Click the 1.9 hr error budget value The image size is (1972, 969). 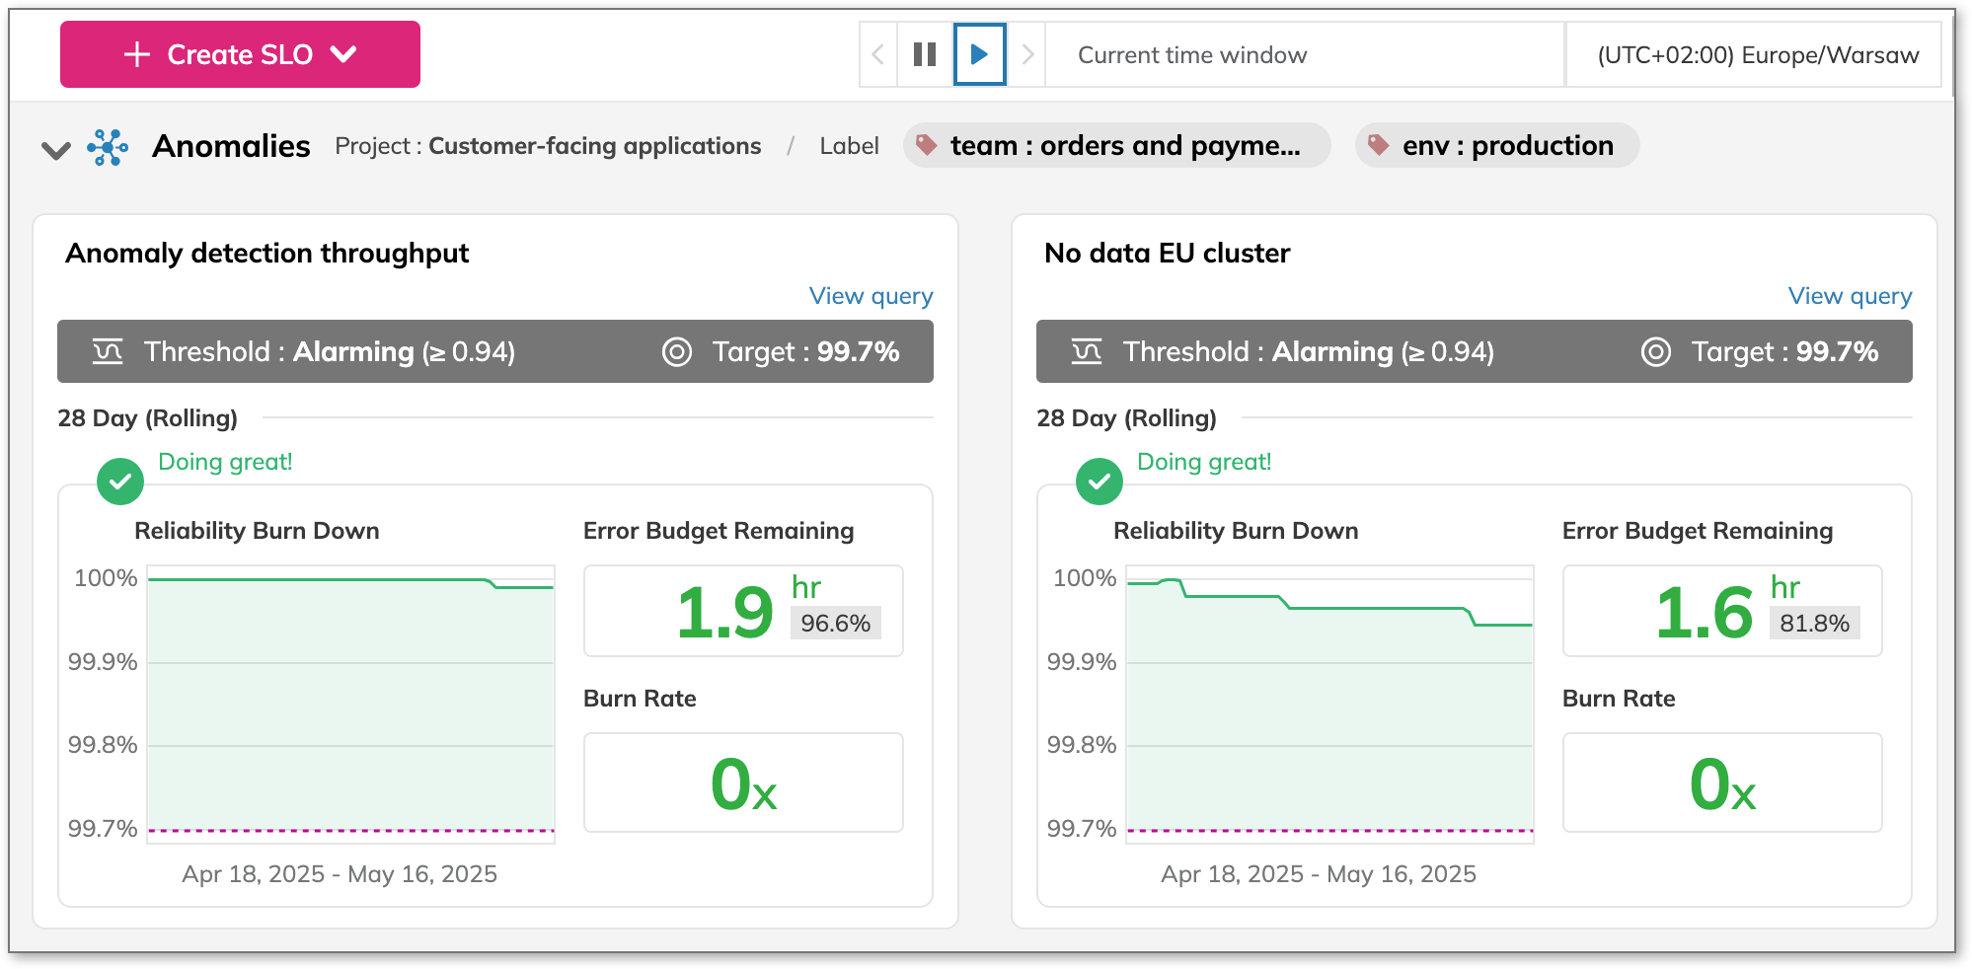pyautogui.click(x=723, y=612)
